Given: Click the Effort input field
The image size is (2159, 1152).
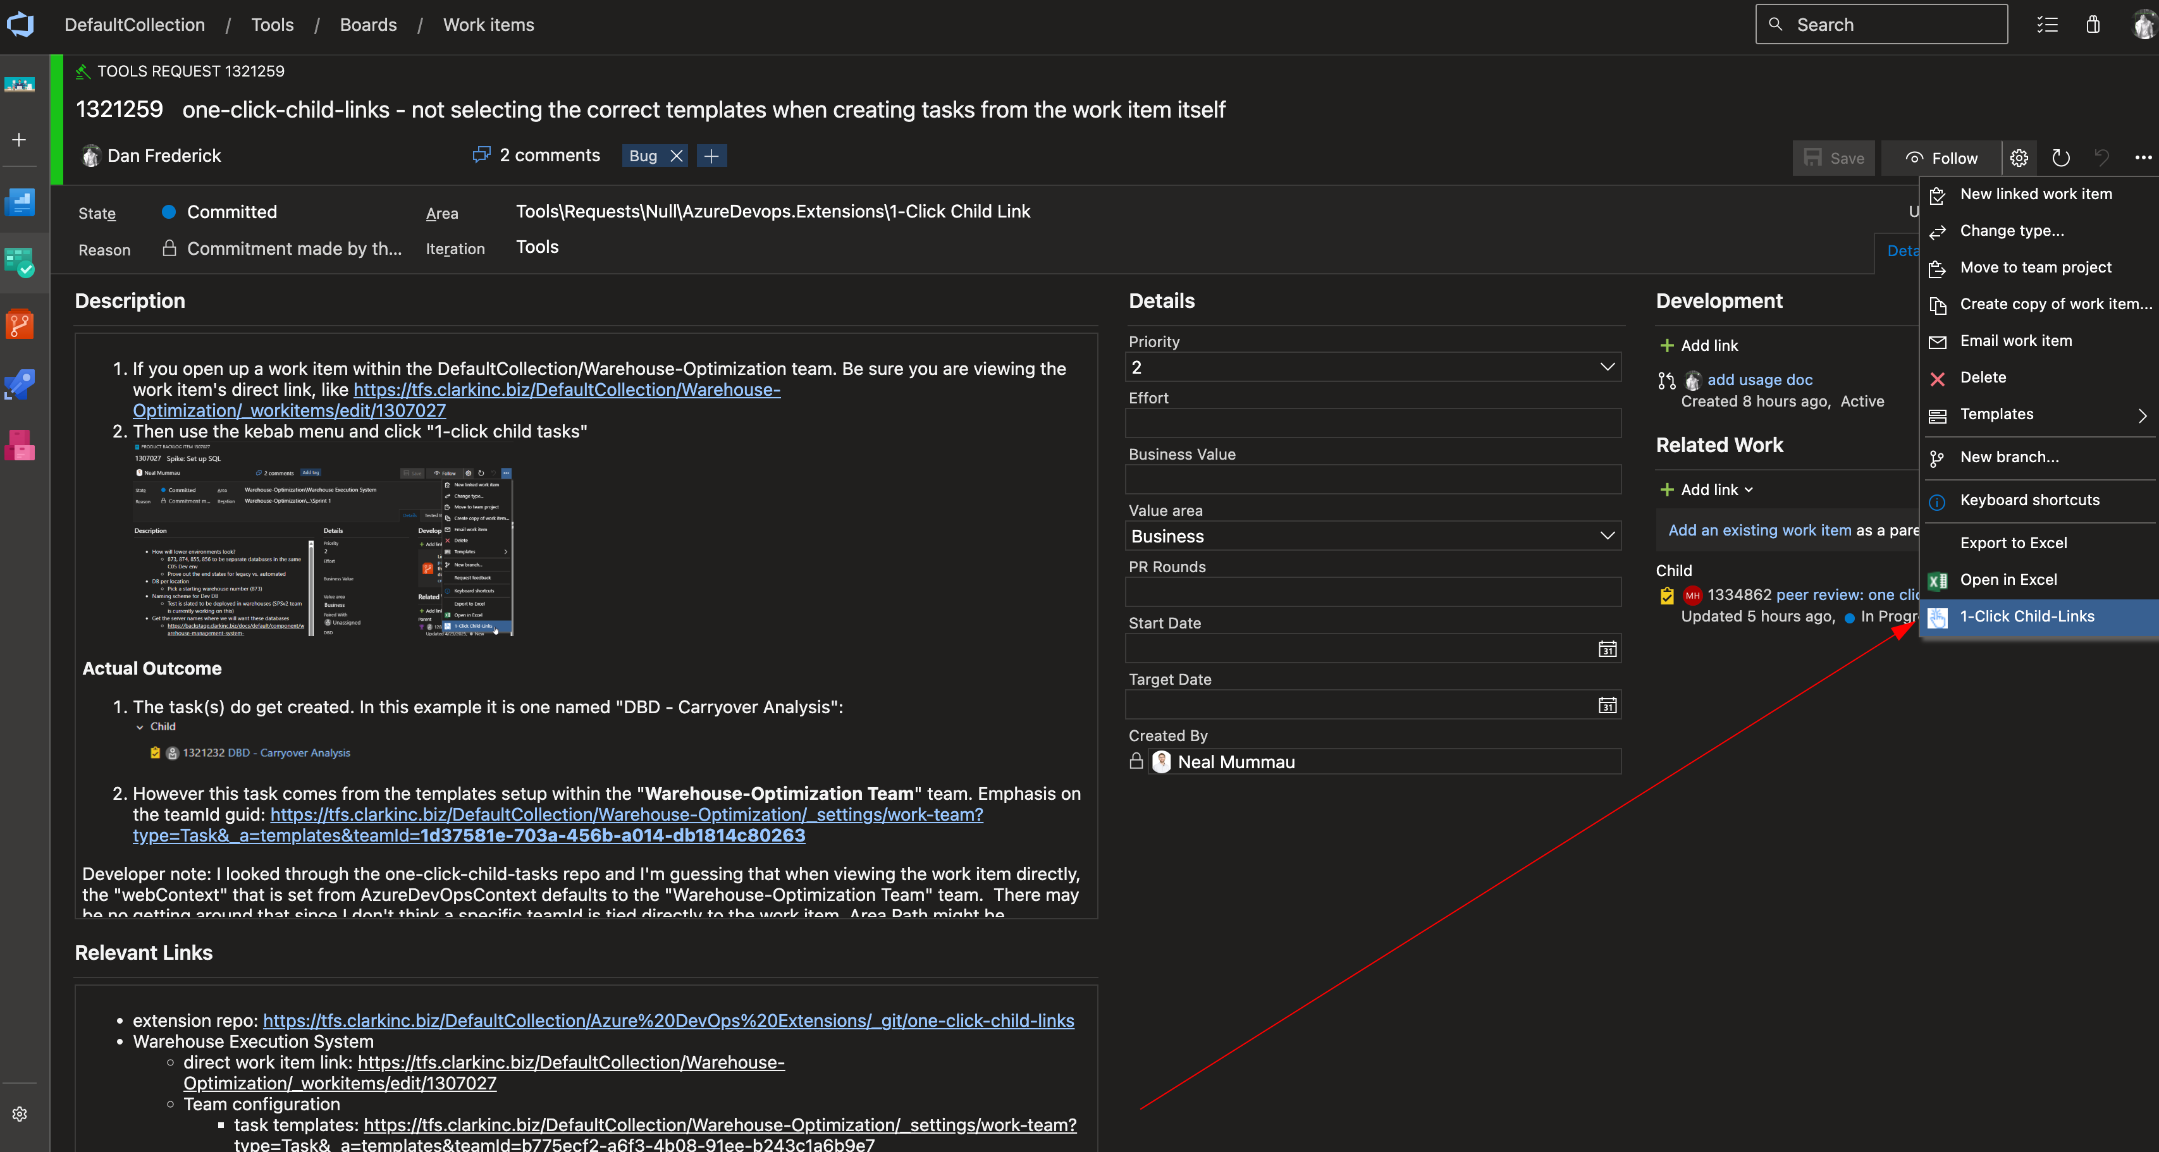Looking at the screenshot, I should tap(1372, 423).
